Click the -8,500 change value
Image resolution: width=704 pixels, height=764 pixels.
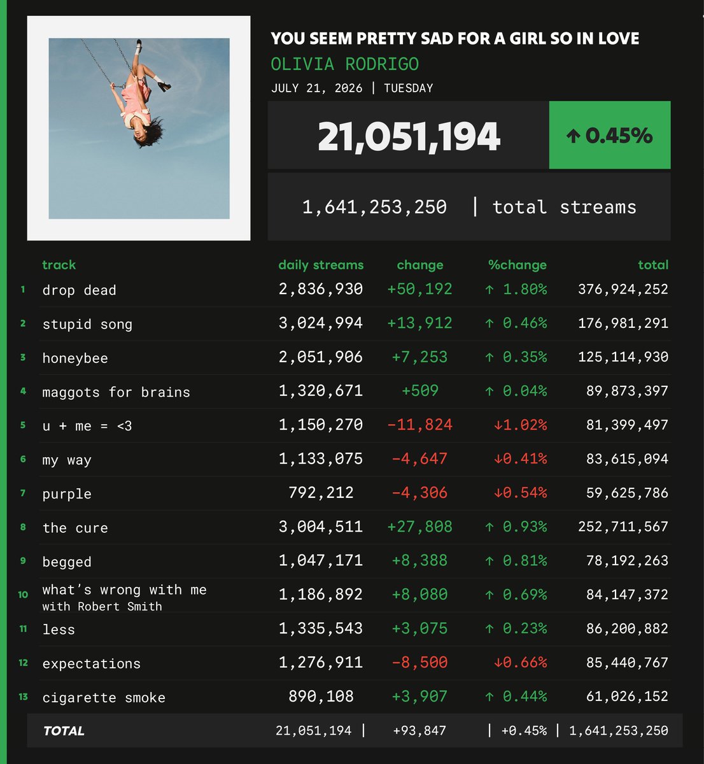tap(420, 663)
